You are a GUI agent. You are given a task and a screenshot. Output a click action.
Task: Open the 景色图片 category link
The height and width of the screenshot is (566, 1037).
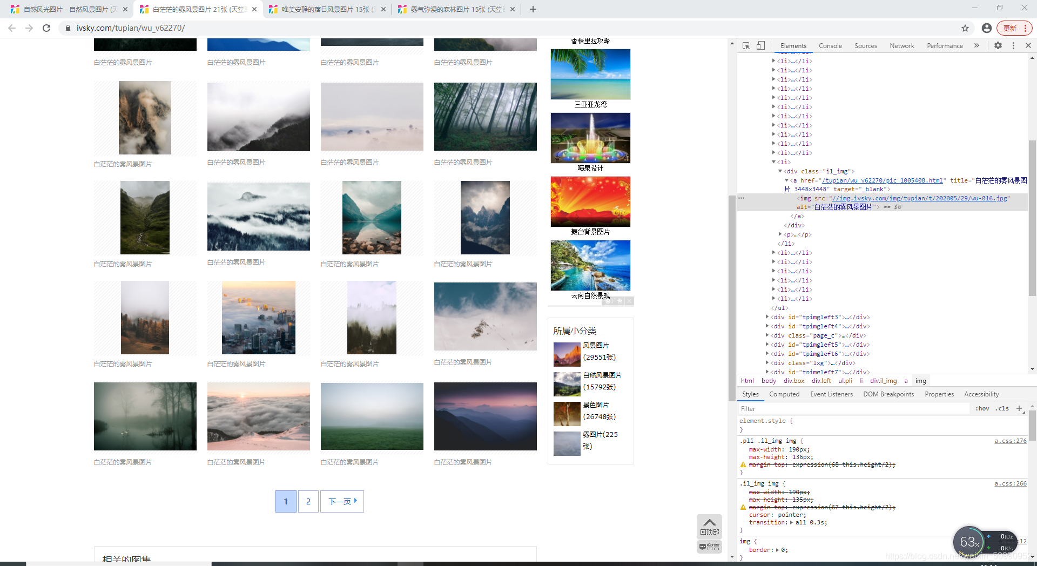tap(596, 405)
